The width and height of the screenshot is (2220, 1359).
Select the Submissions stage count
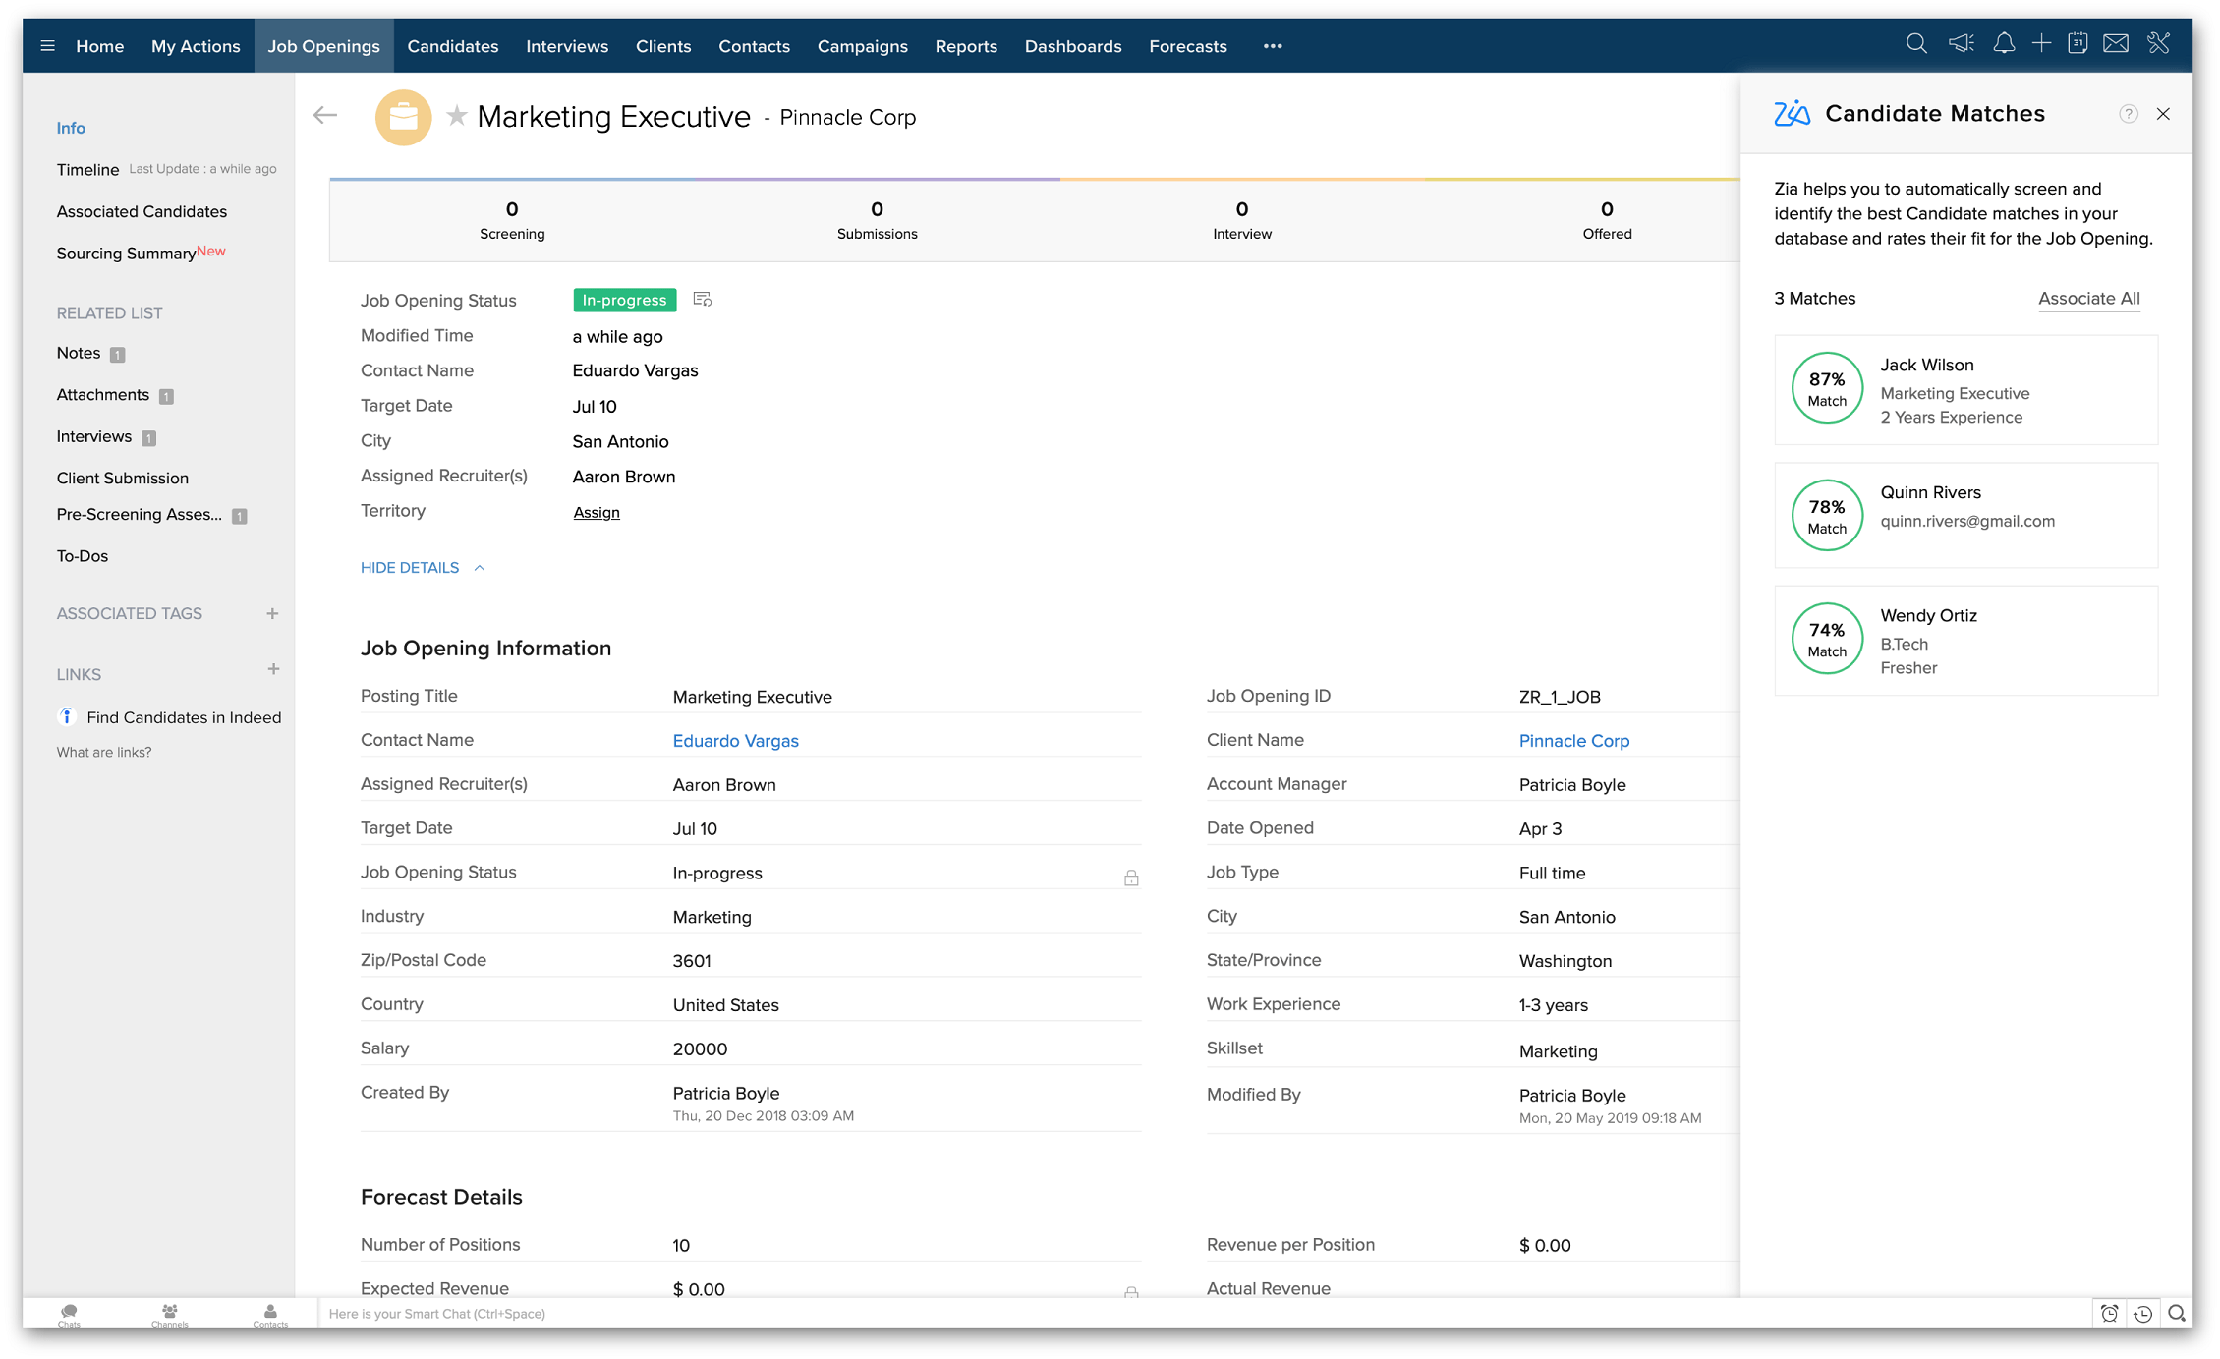(877, 220)
